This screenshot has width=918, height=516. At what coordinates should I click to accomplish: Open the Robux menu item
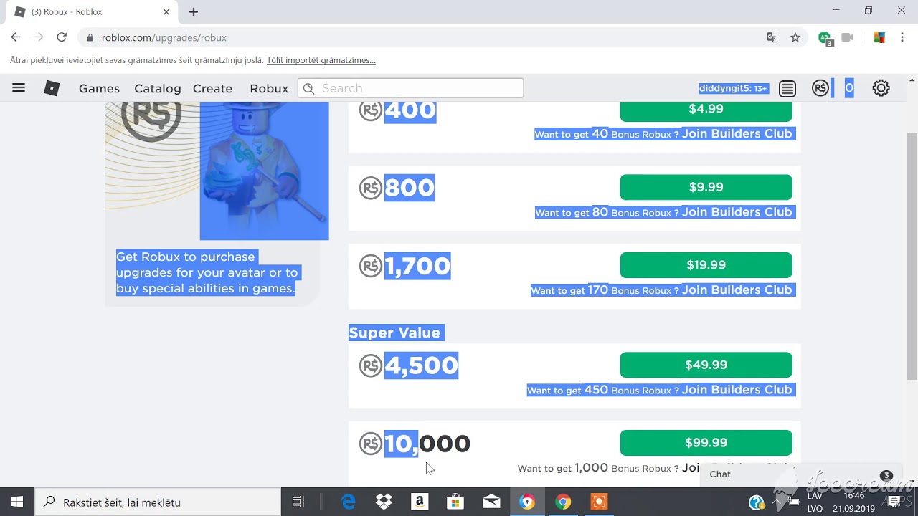[x=269, y=88]
